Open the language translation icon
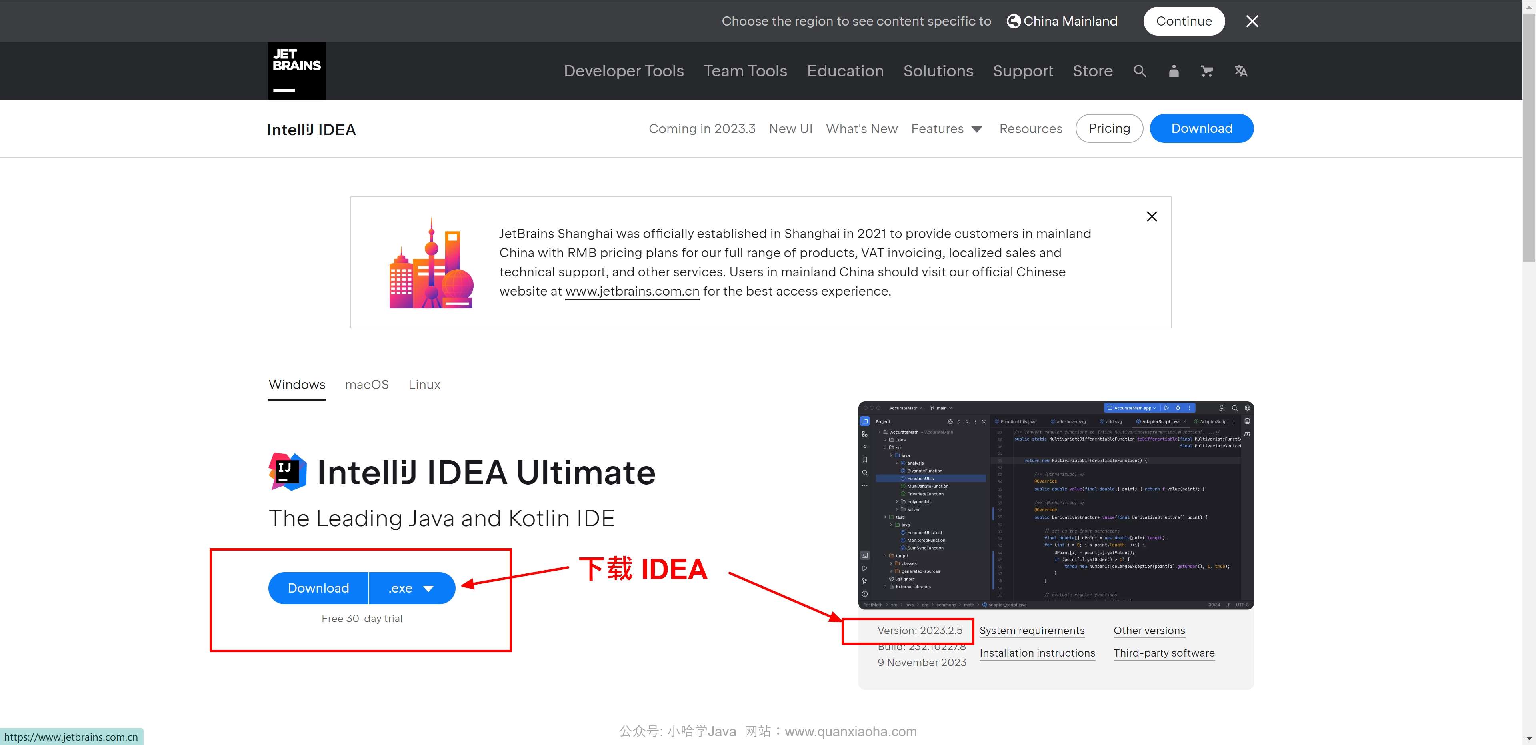 (x=1241, y=71)
